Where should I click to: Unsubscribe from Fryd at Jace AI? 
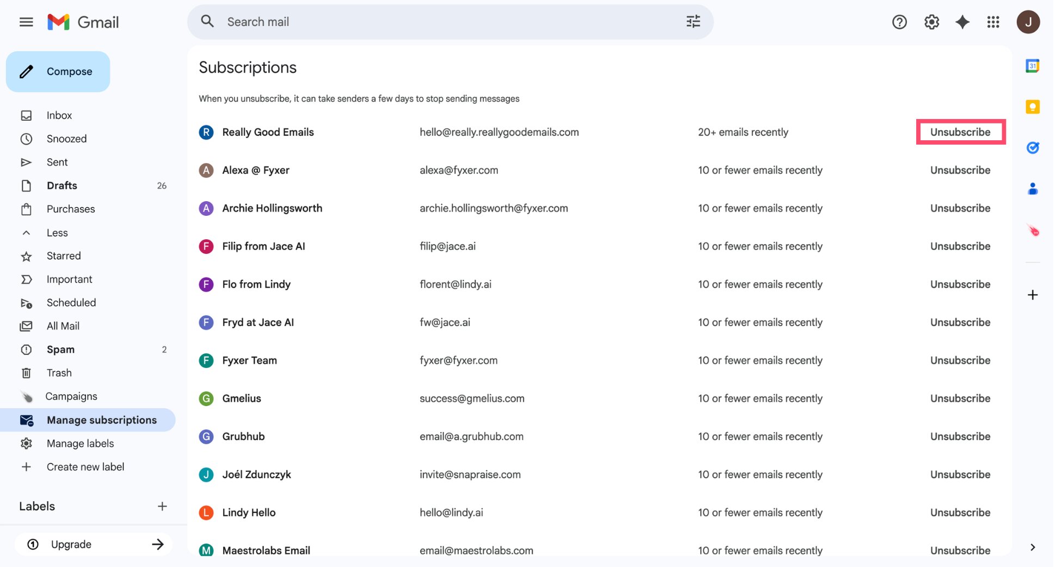(960, 322)
